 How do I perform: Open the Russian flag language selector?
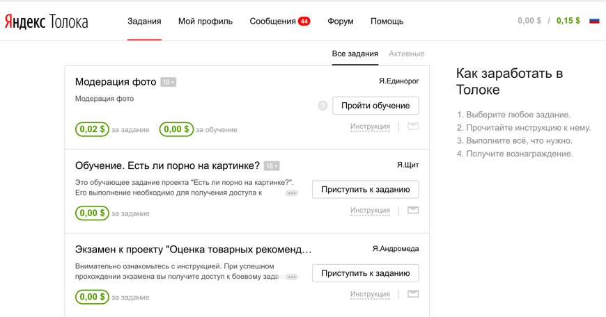pos(594,21)
